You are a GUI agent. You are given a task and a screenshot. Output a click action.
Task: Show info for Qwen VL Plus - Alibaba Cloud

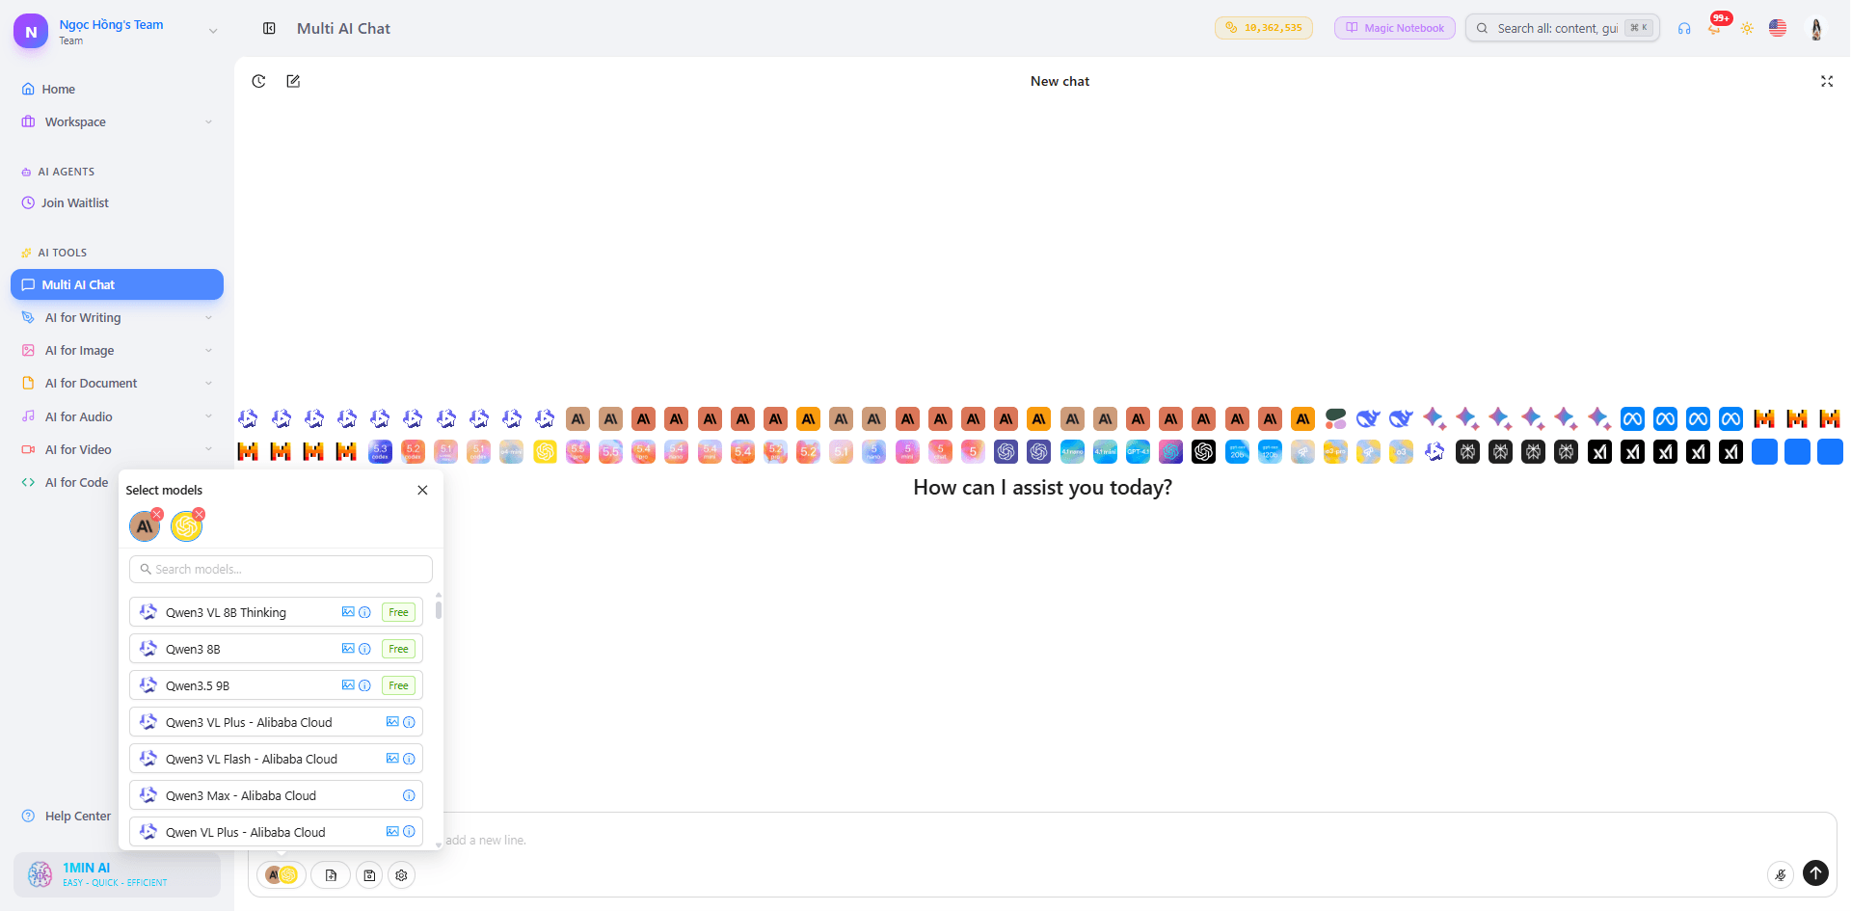(x=409, y=832)
